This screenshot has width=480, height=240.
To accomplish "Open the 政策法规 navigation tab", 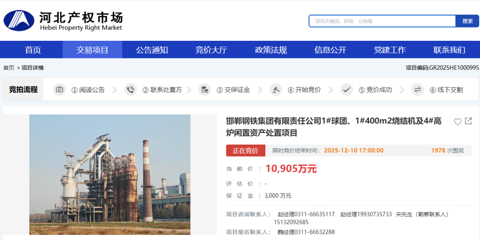I will (271, 50).
